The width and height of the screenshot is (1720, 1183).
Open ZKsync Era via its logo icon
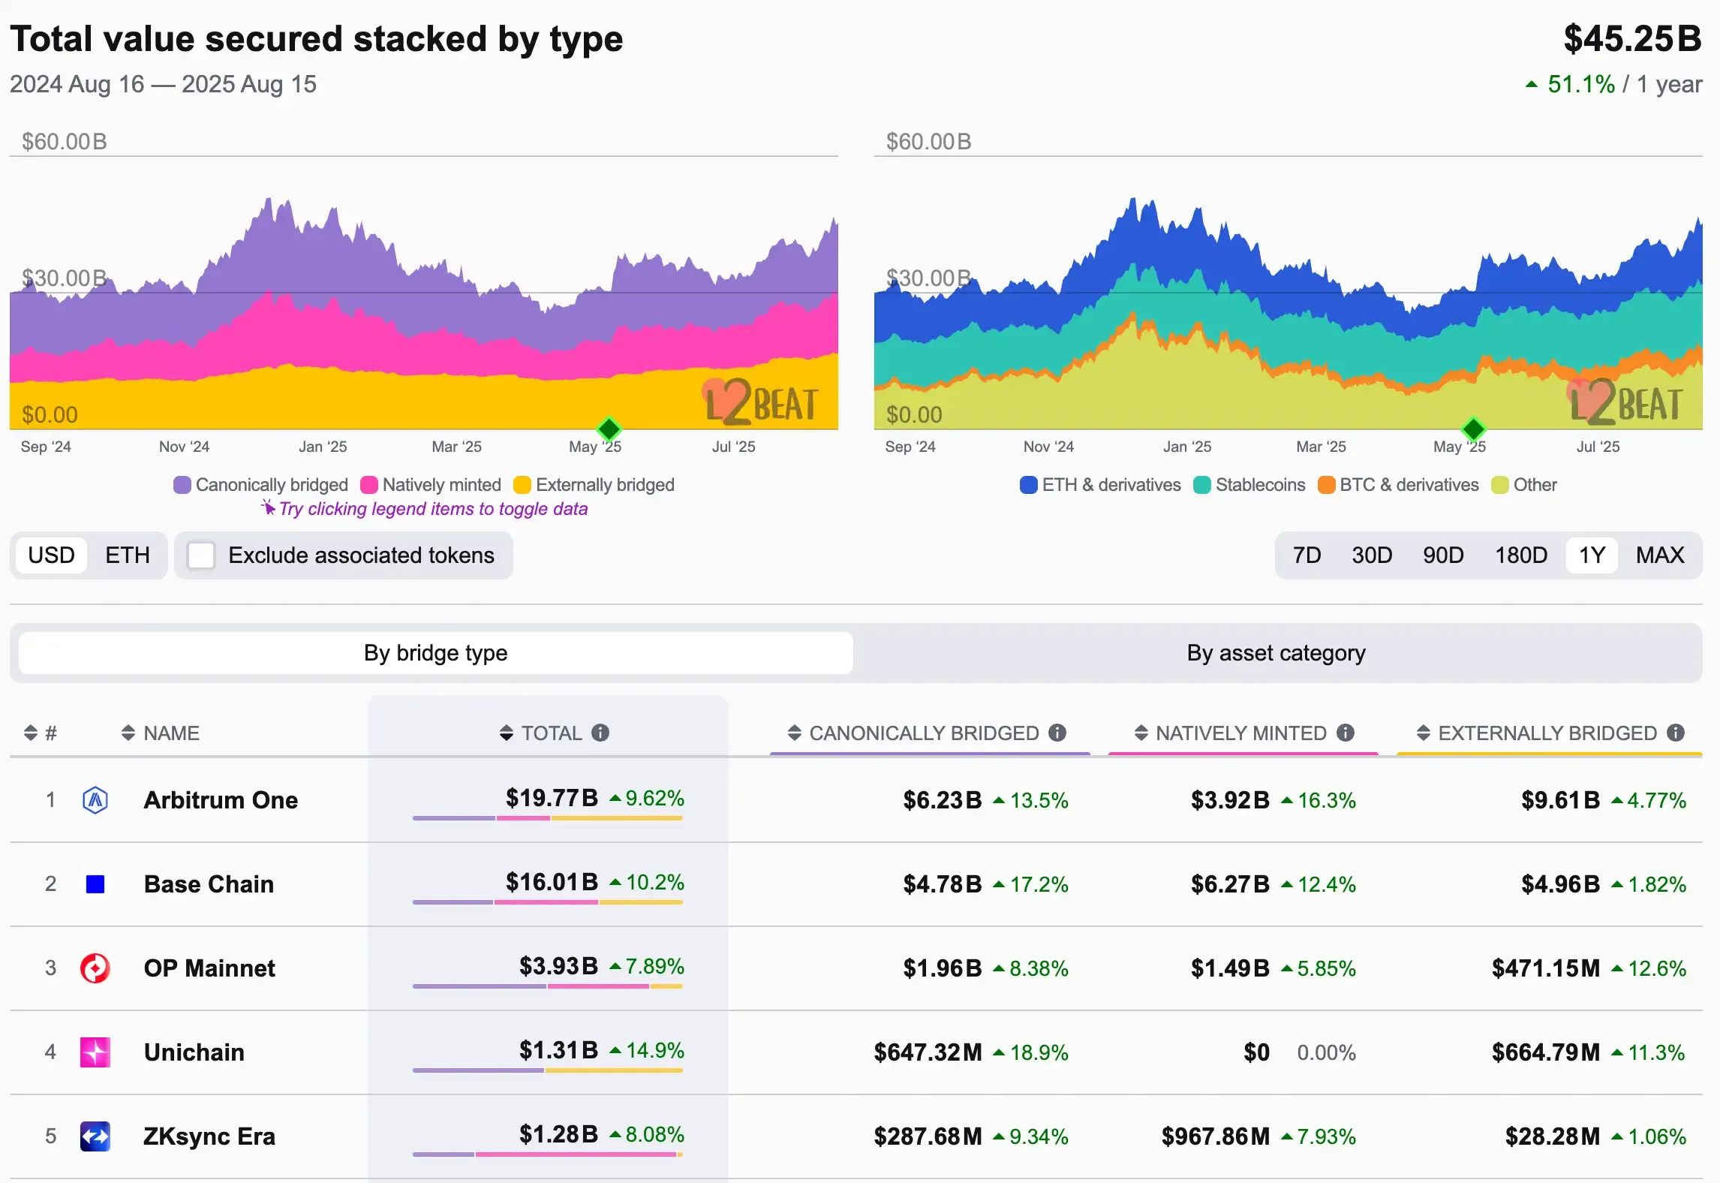(x=95, y=1136)
